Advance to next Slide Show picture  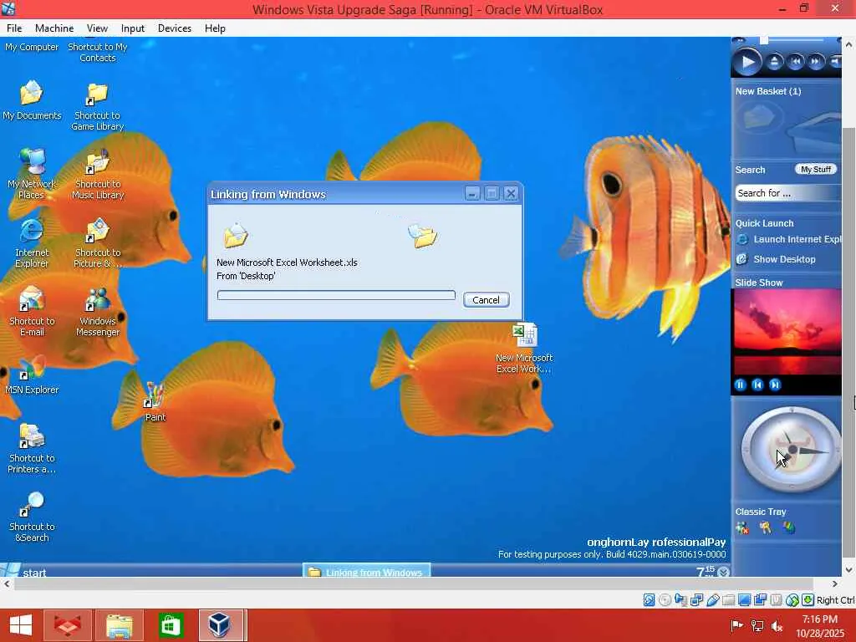775,385
